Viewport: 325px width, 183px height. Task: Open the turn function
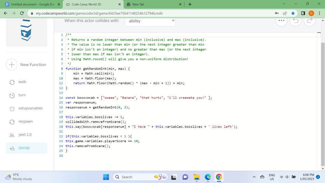(x=22, y=95)
